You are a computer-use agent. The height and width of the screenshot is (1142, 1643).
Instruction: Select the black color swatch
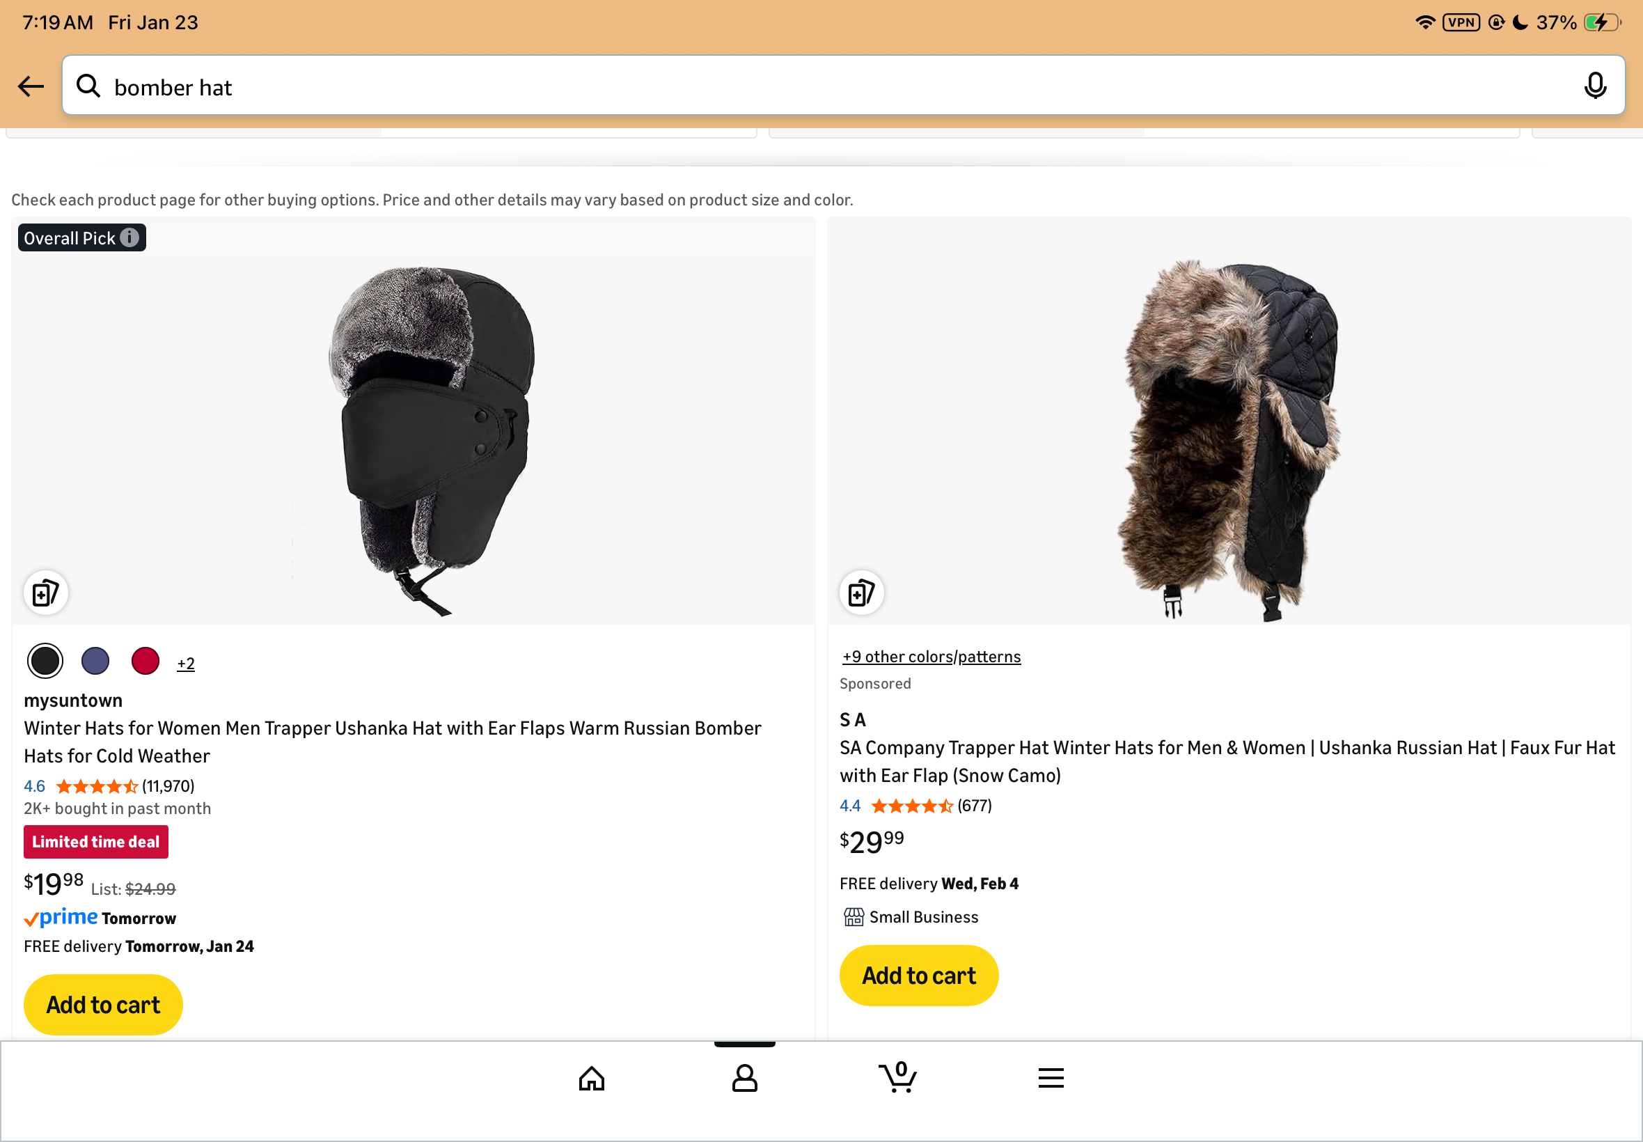45,661
